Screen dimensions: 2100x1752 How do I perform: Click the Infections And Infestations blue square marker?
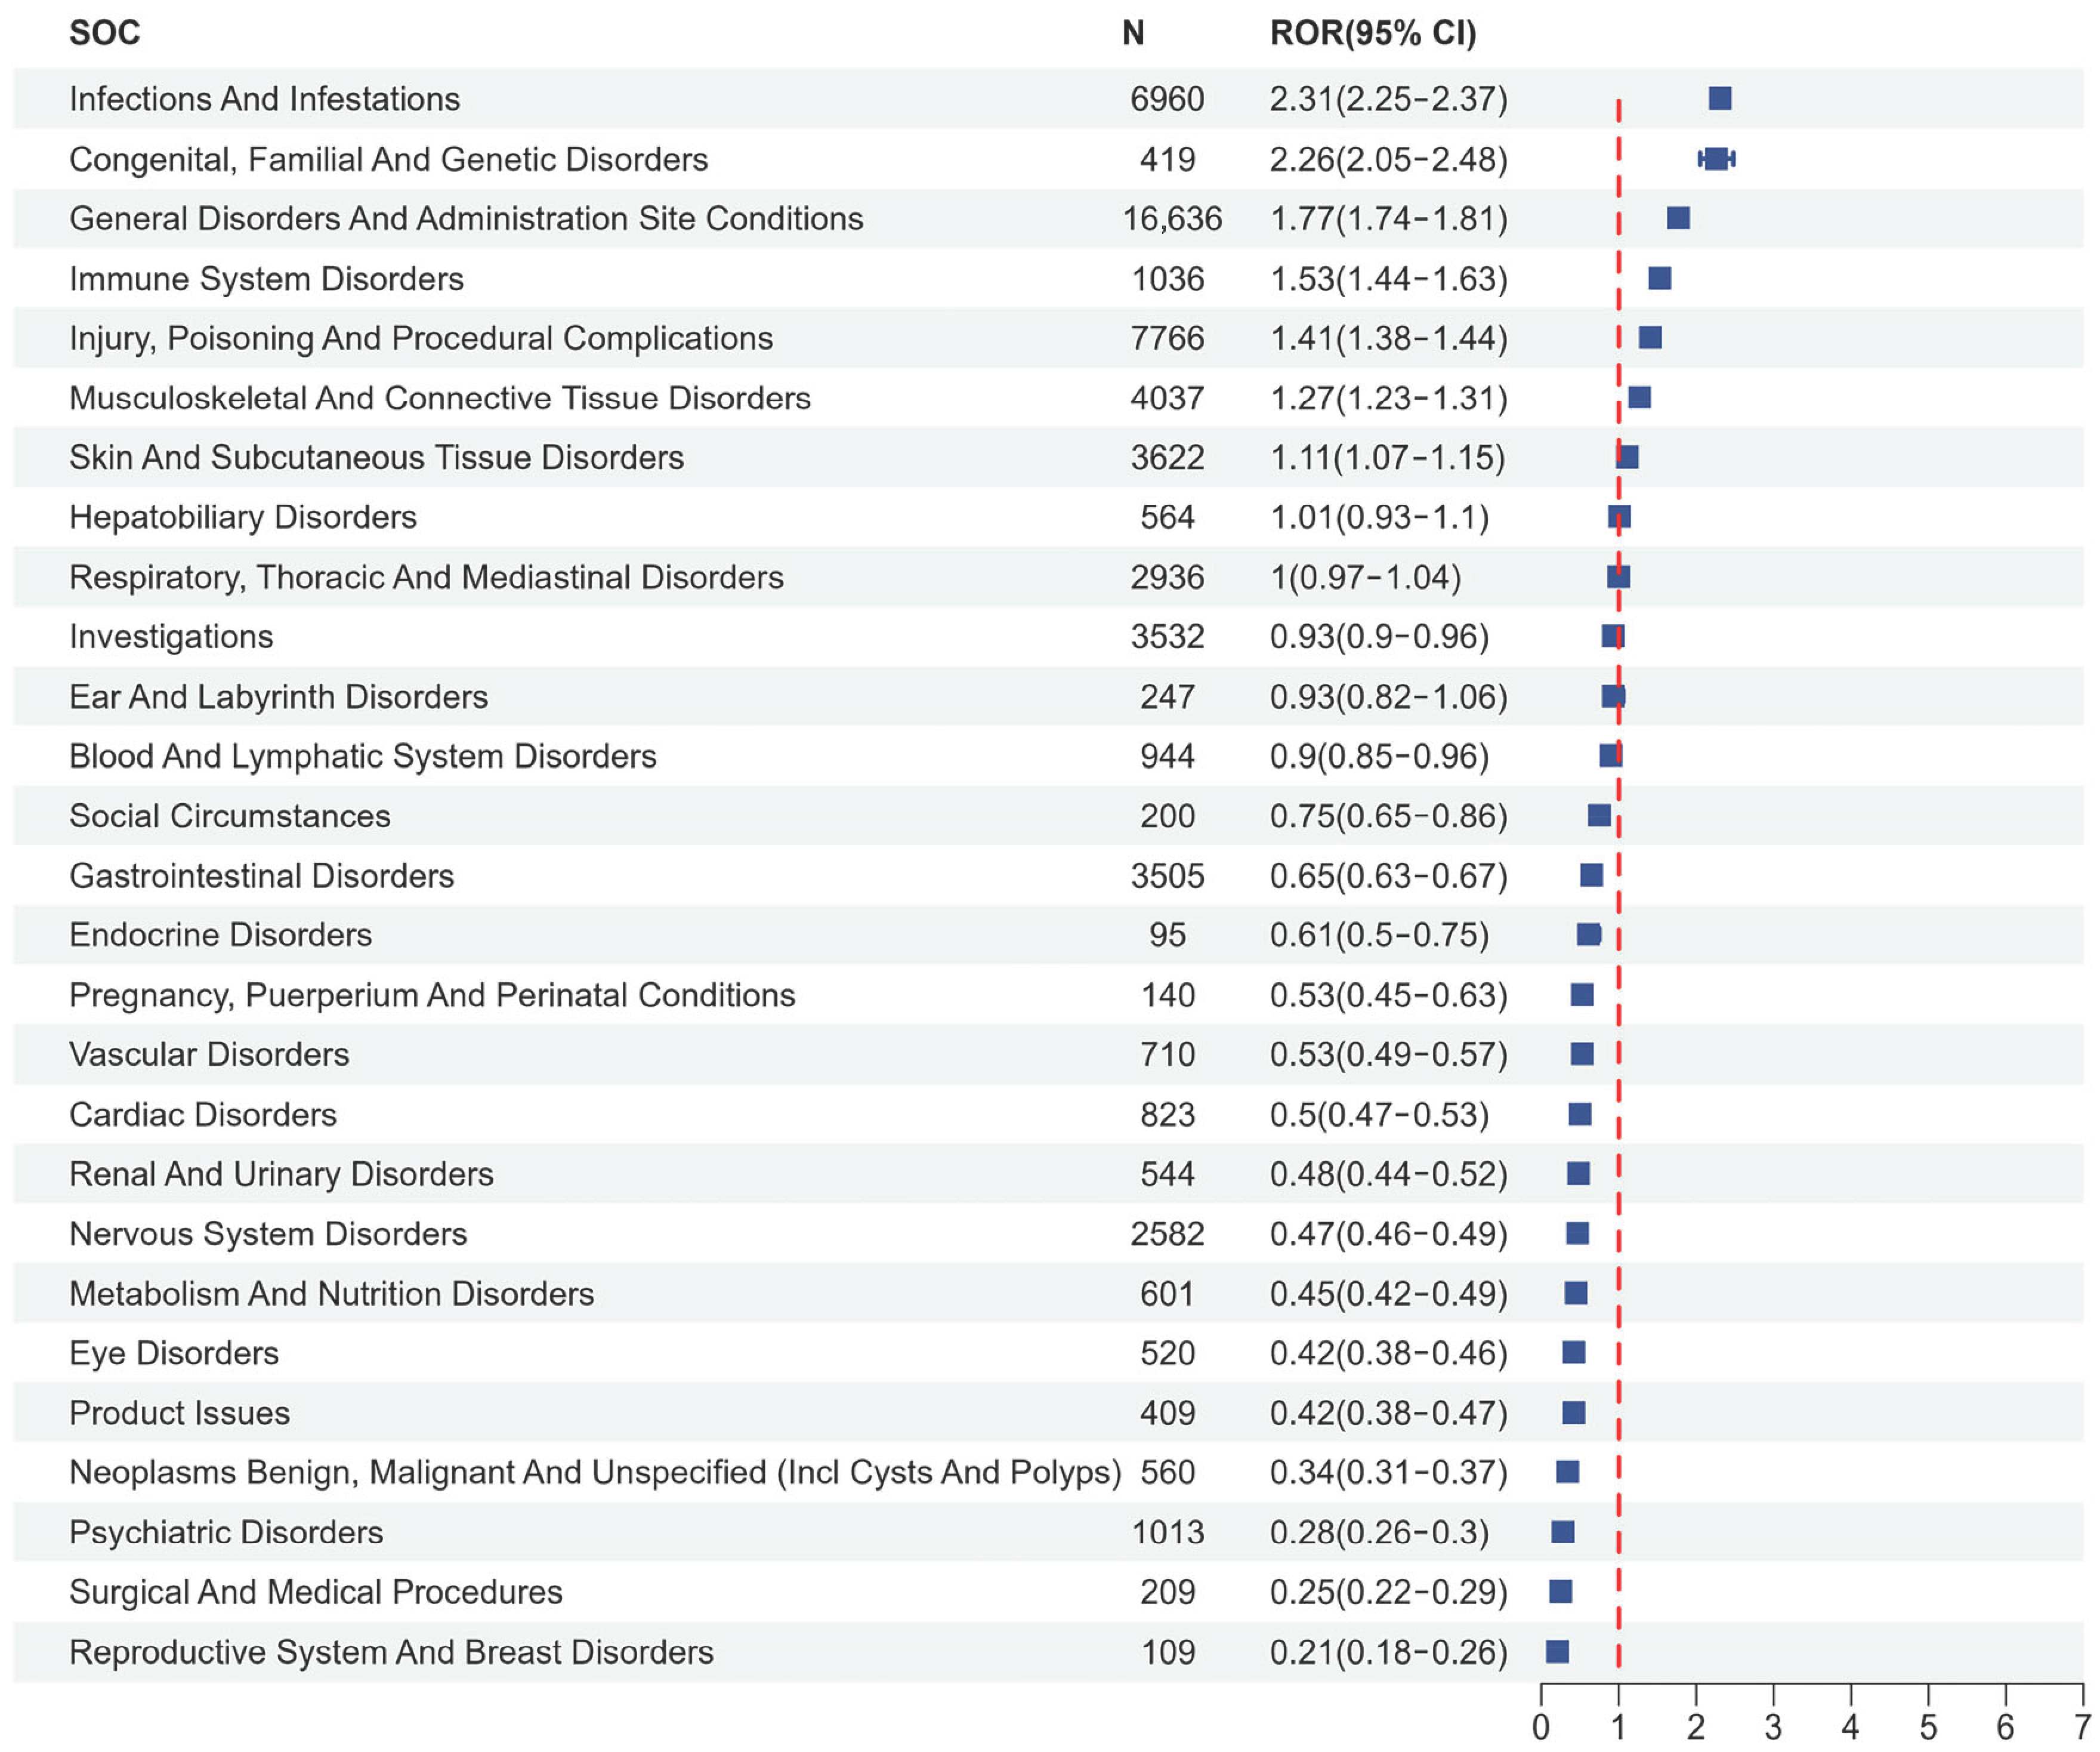(1720, 98)
